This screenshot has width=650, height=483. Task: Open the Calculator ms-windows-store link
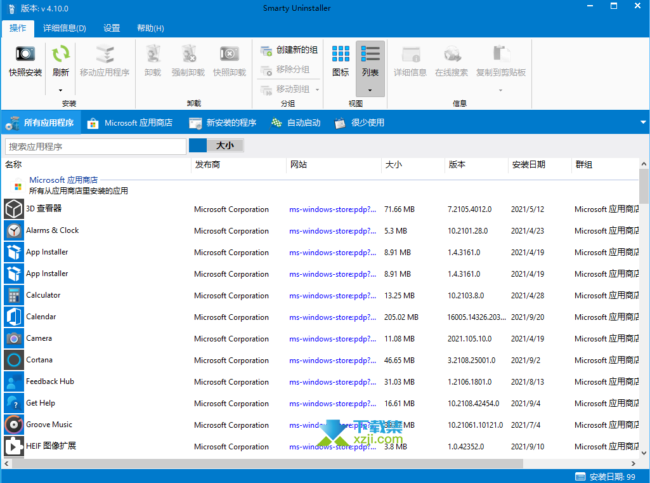coord(332,295)
